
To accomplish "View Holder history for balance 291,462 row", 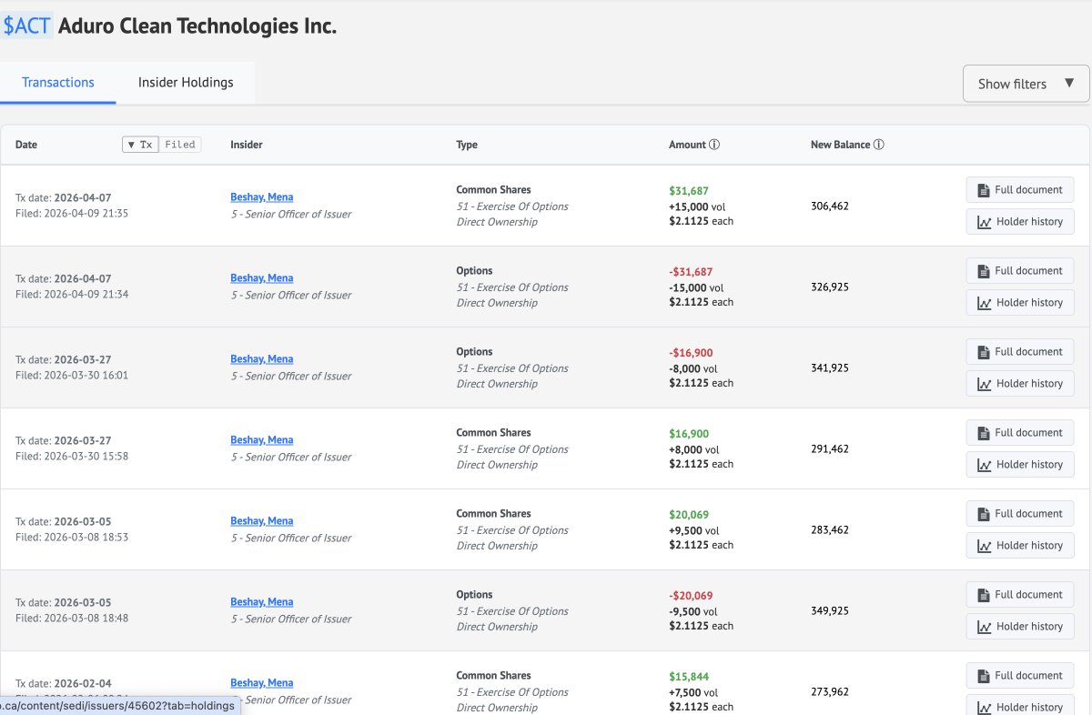I will click(x=1020, y=465).
